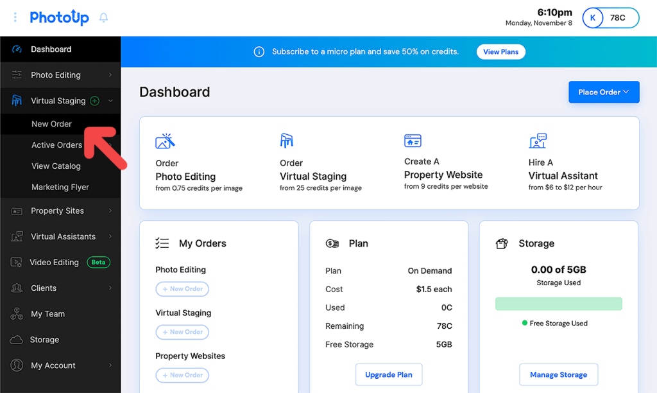Viewport: 657px width, 393px height.
Task: Click the View Plans button
Action: point(500,52)
